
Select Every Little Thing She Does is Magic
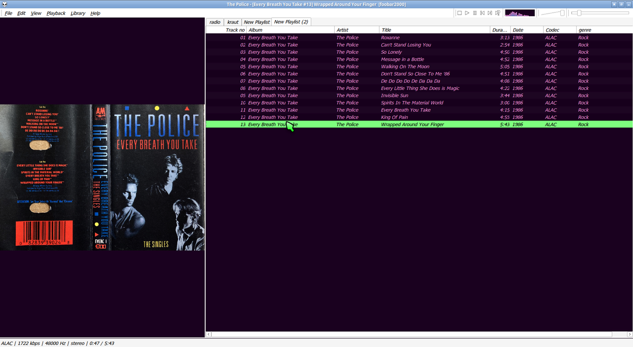[x=420, y=88]
